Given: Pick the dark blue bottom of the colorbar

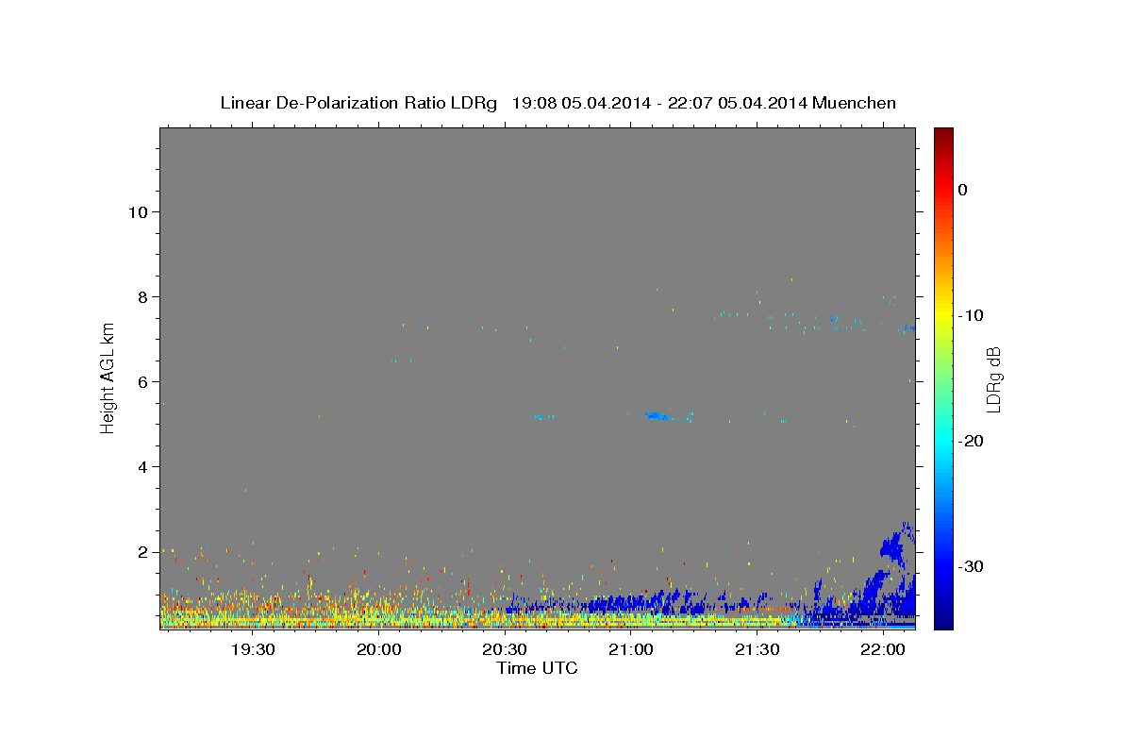Looking at the screenshot, I should [943, 619].
